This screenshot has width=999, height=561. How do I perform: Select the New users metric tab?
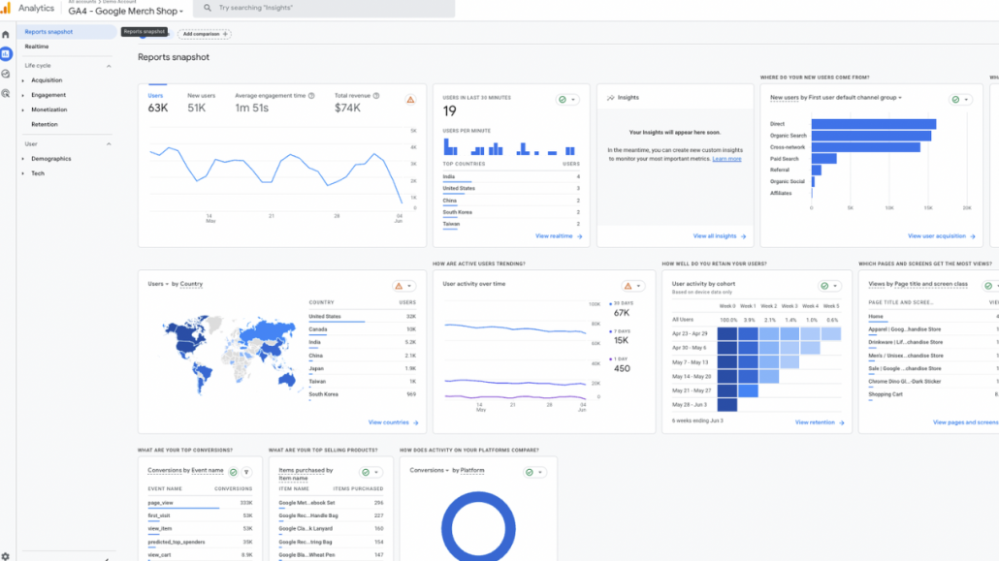(201, 103)
